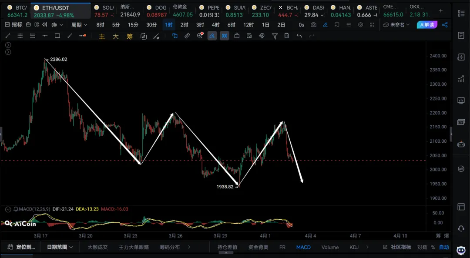Expand the 未命名 layout dropdown

point(396,25)
